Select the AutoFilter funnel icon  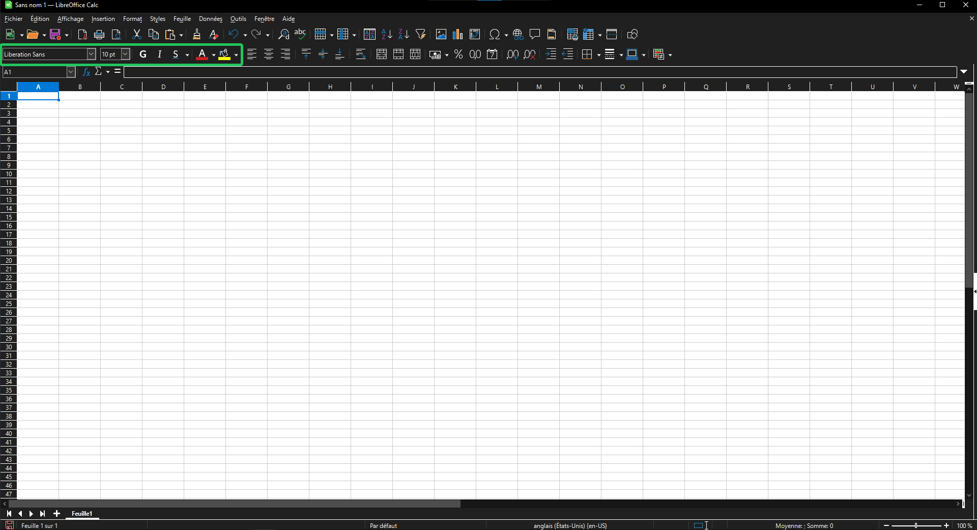click(420, 34)
